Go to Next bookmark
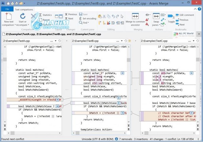The image size is (203, 142). tap(180, 24)
